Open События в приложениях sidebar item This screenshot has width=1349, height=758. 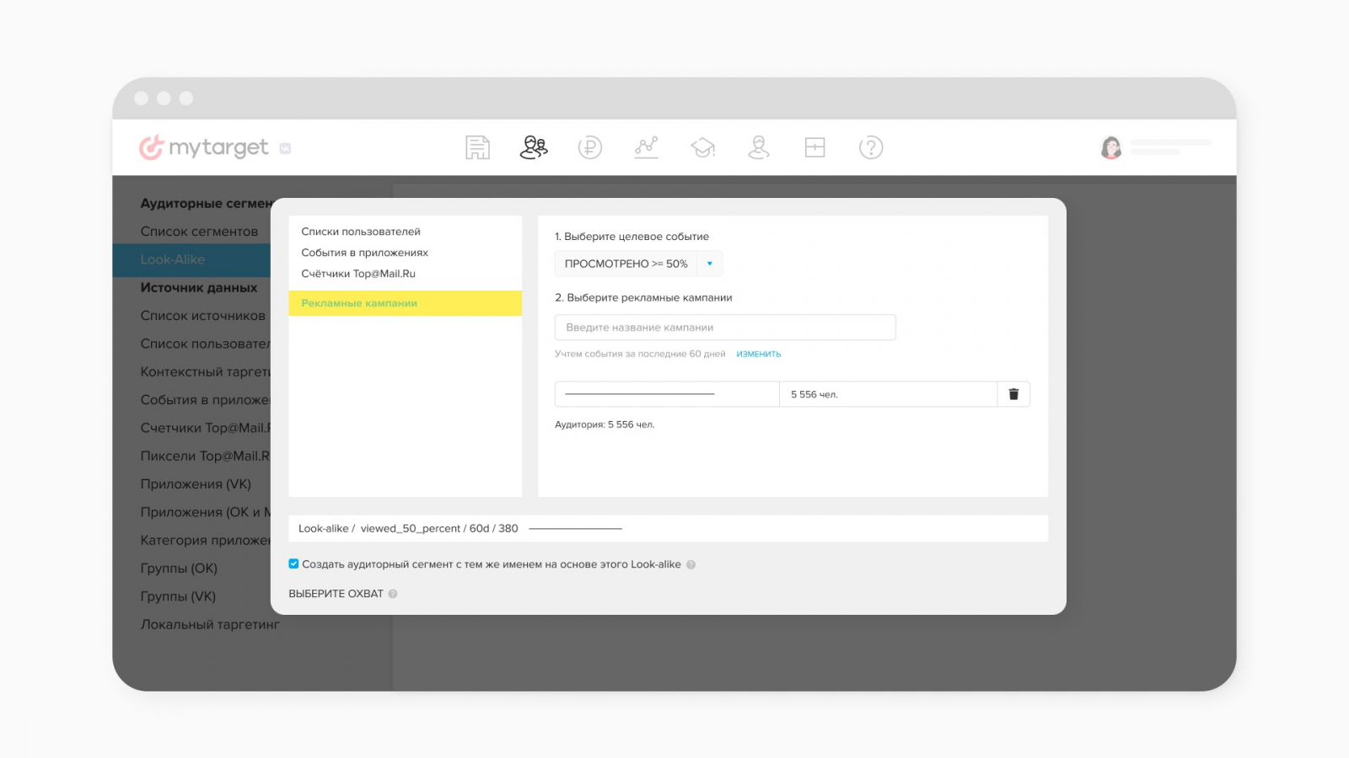(205, 400)
